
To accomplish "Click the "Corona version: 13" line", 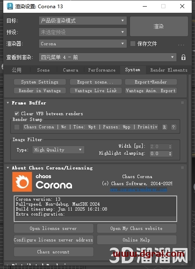I will coord(38,199).
